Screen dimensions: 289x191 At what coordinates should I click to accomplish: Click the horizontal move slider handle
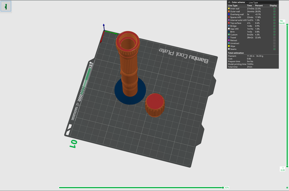pyautogui.click(x=223, y=188)
